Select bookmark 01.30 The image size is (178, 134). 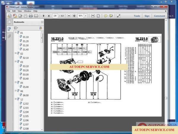click(x=26, y=45)
